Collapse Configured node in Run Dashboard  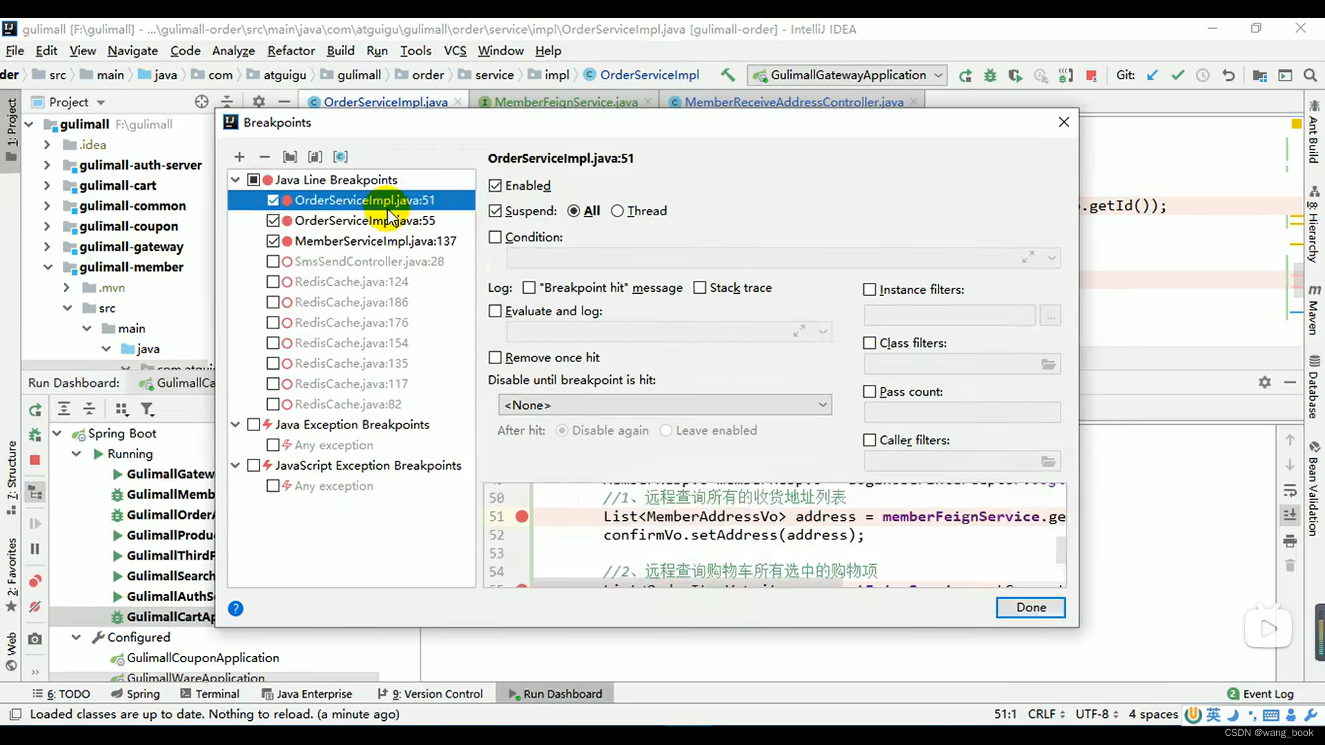[77, 637]
